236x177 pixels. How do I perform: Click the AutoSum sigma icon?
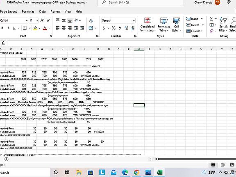tap(211, 19)
